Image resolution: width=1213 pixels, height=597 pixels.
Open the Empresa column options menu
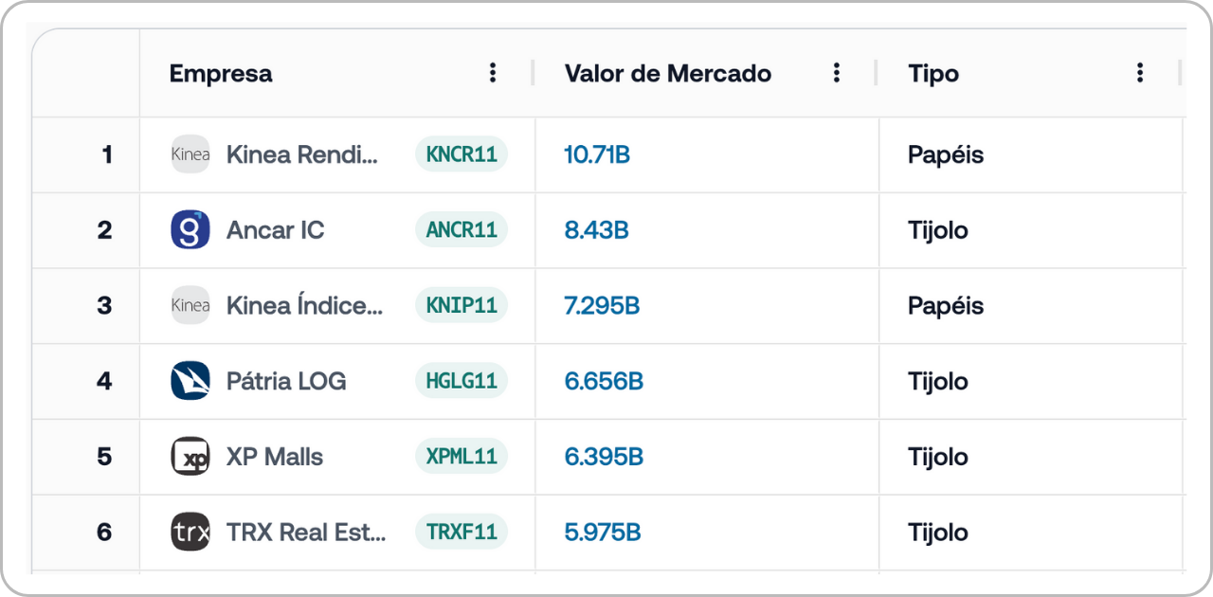coord(493,71)
